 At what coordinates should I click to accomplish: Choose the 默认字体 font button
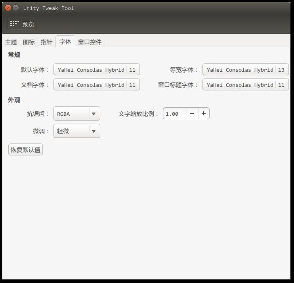click(x=96, y=70)
